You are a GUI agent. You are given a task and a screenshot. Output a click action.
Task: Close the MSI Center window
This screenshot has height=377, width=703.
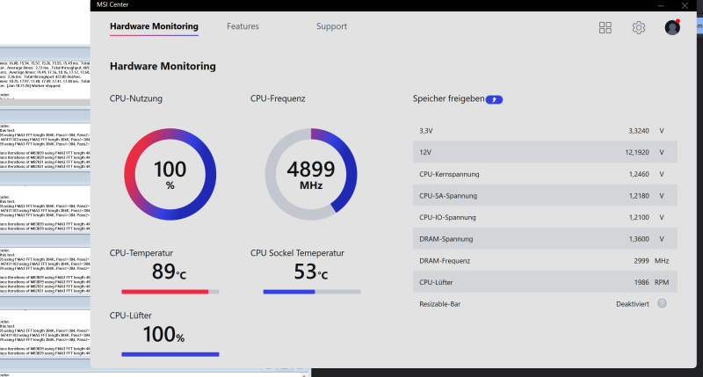[x=685, y=5]
